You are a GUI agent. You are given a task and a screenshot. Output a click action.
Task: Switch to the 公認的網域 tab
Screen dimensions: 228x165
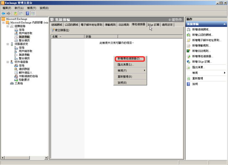(x=71, y=25)
